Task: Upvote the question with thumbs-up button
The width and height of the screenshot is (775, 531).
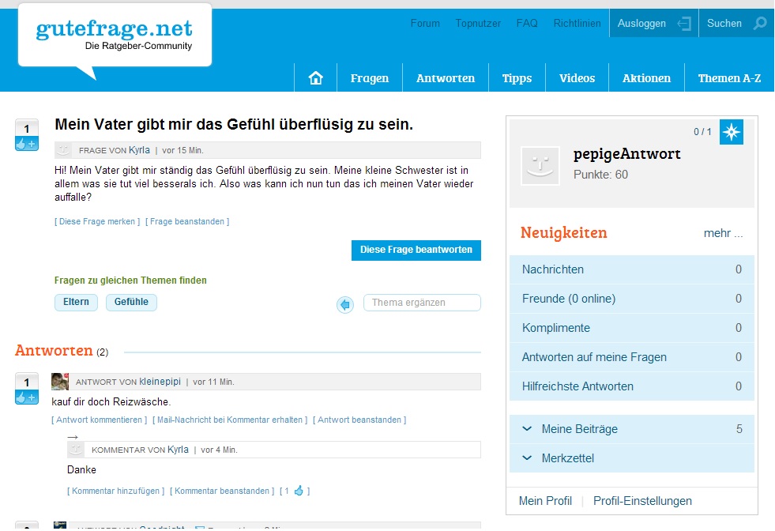Action: click(26, 144)
